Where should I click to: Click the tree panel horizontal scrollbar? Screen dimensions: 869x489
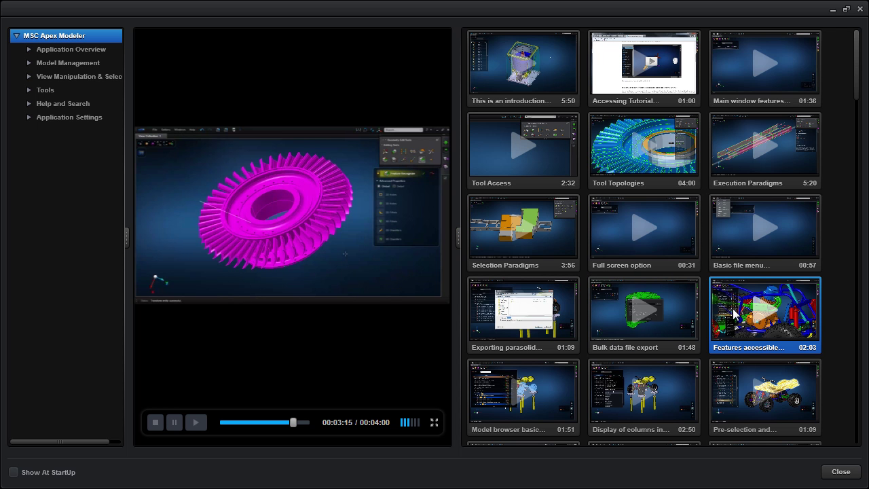[x=60, y=442]
